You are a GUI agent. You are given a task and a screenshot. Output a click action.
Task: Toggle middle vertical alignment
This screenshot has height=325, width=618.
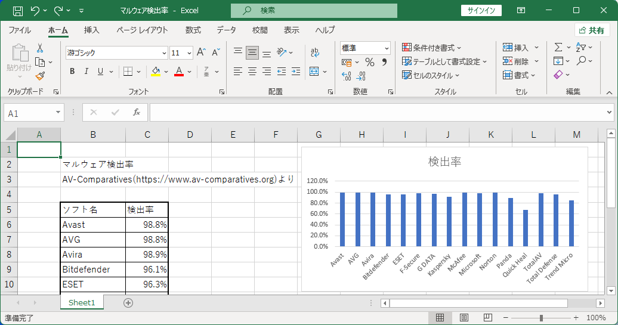click(x=252, y=52)
